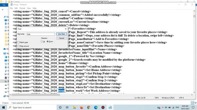Launch Firefox from the taskbar
The image size is (197, 110).
[x=82, y=107]
